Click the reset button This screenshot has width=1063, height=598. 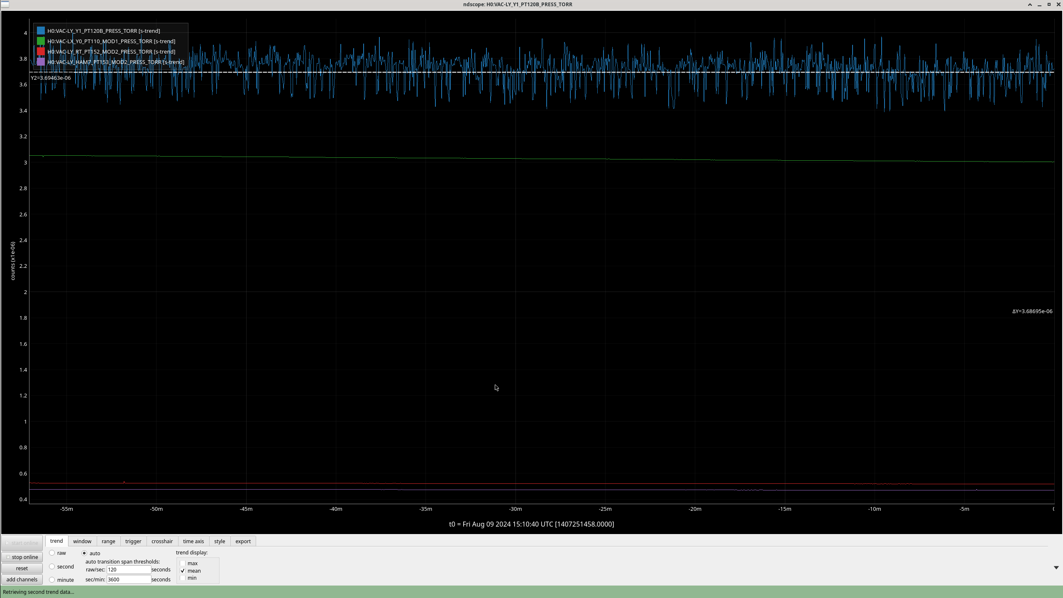22,568
